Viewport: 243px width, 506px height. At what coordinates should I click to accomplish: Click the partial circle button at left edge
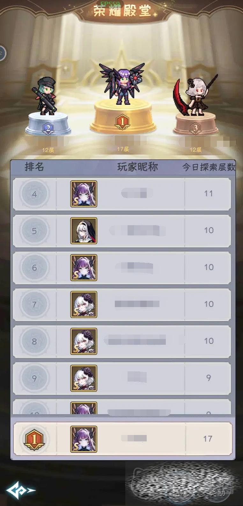tap(3, 53)
